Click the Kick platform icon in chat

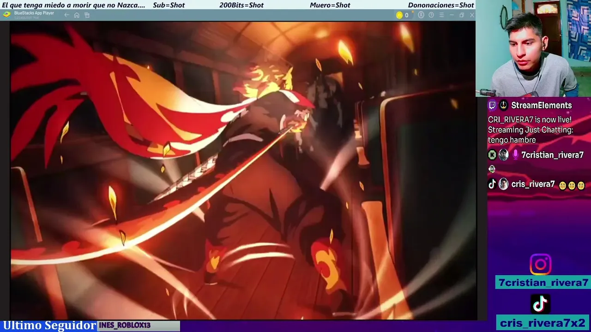(492, 155)
